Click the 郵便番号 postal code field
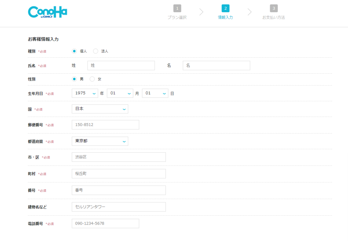The image size is (348, 247). [x=105, y=125]
